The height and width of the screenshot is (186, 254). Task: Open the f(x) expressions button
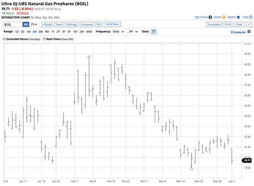(99, 25)
